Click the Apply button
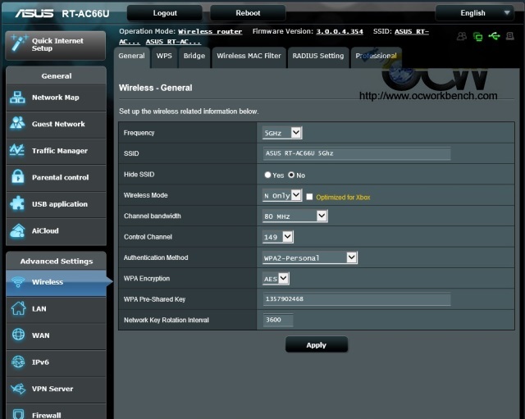The image size is (525, 419). 317,344
